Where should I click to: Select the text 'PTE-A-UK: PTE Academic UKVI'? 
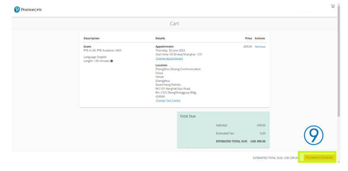(102, 50)
